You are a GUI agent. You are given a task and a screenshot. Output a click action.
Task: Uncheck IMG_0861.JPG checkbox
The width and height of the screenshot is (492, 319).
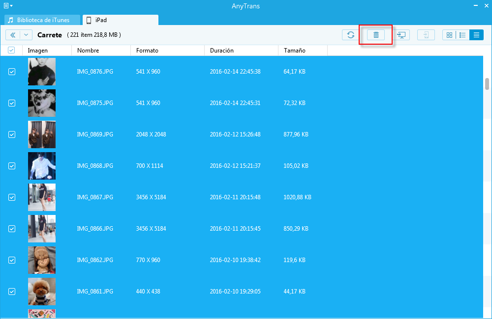12,292
